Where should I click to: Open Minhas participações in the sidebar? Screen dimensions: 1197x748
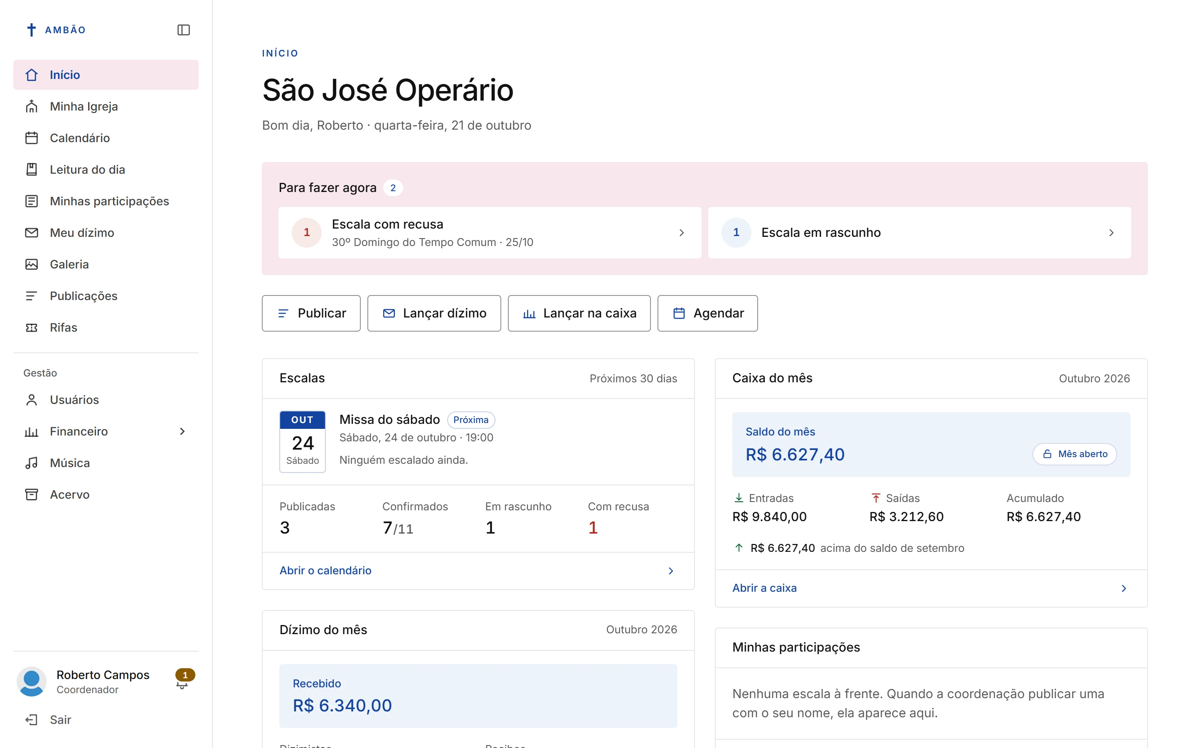(x=106, y=202)
